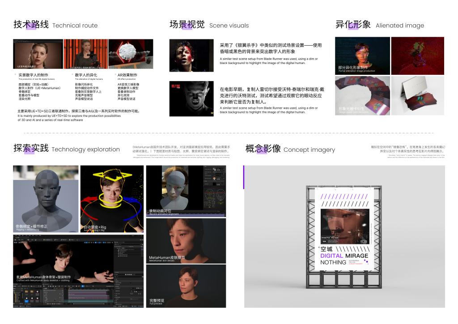This screenshot has width=458, height=324.
Task: Select the Partial alienation image production thumbnail
Action: coord(362,55)
